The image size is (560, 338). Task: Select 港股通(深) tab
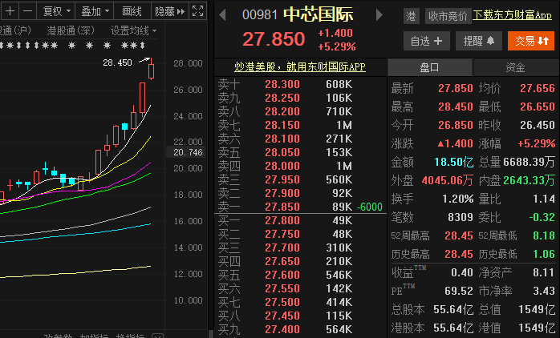click(x=71, y=31)
